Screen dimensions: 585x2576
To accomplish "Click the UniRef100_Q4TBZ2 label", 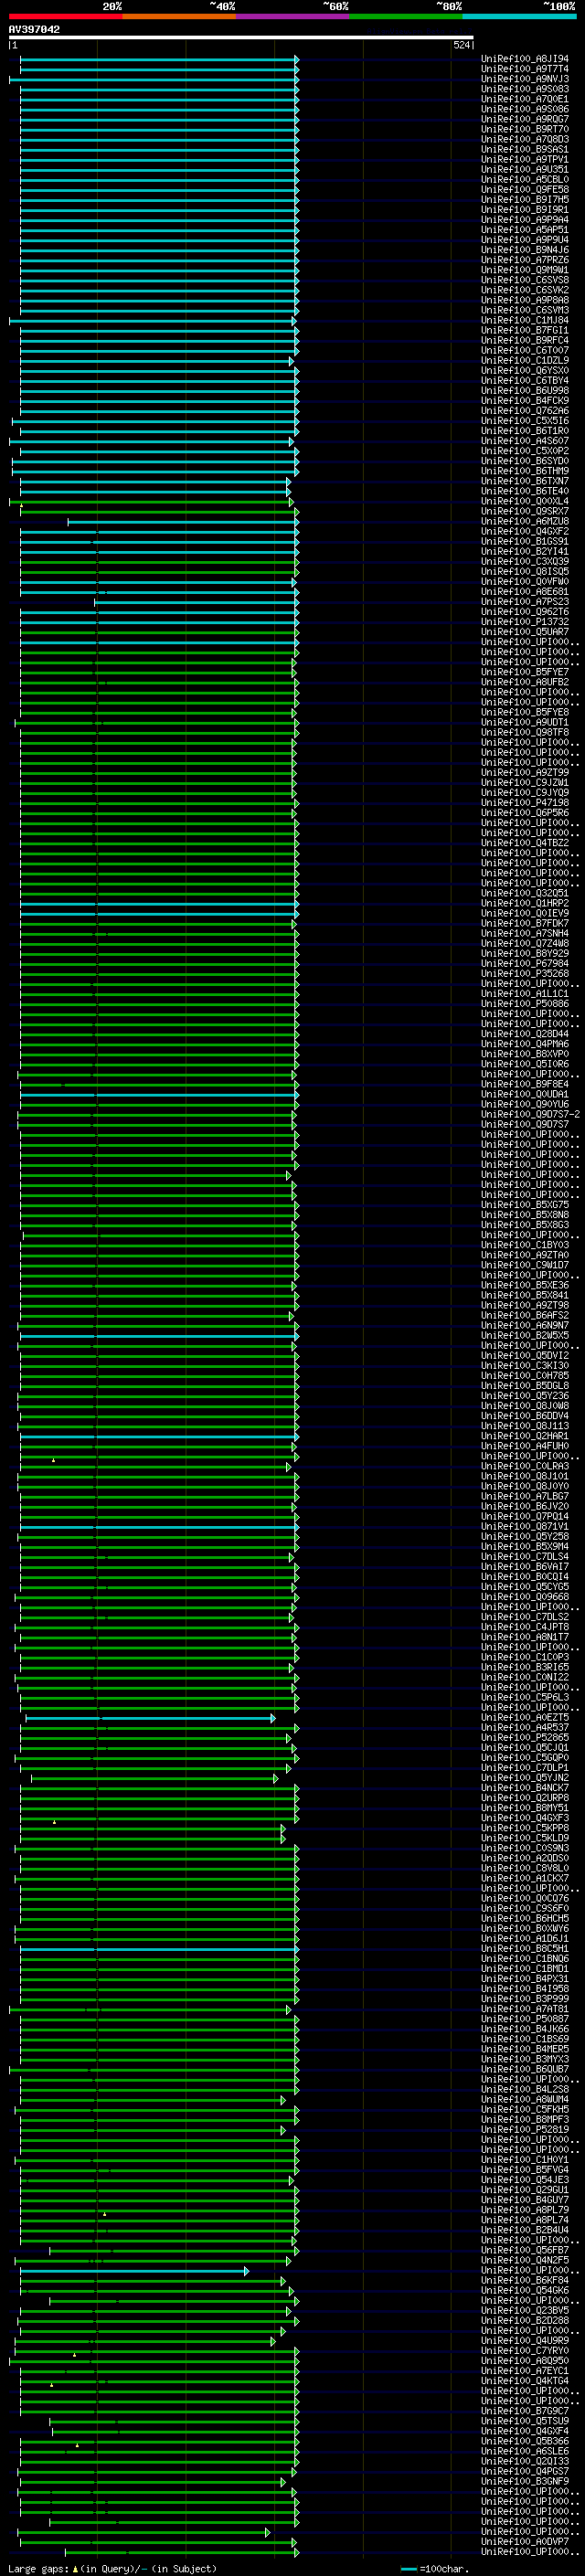I will click(x=525, y=843).
